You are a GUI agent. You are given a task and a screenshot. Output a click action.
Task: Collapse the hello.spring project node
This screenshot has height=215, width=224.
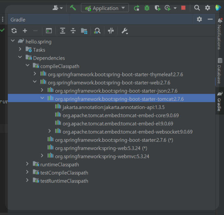tap(13, 41)
